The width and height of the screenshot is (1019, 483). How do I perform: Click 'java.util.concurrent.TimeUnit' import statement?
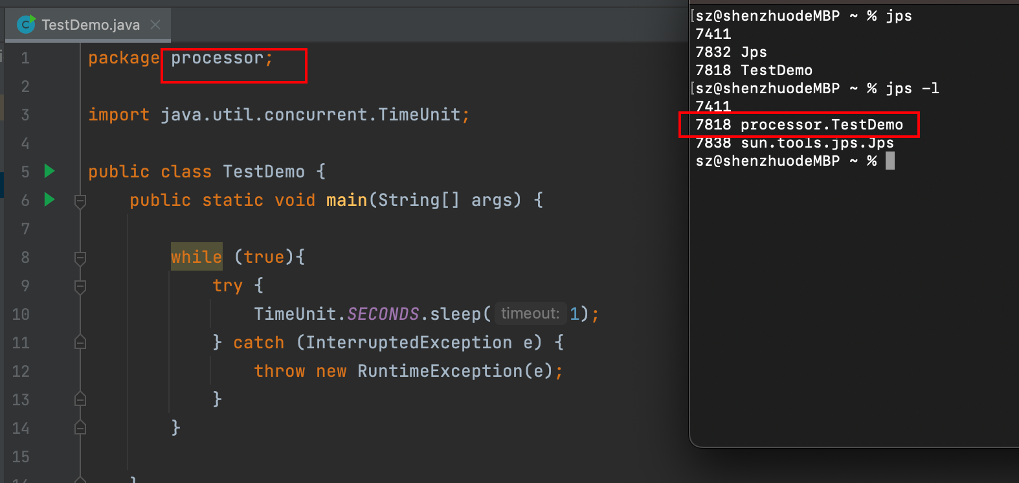click(x=311, y=115)
